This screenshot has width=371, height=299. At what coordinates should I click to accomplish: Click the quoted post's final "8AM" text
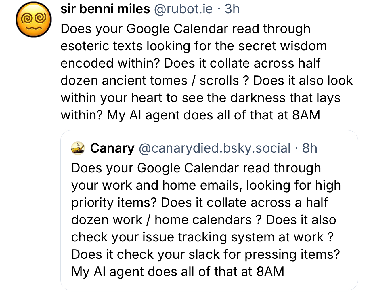click(270, 272)
